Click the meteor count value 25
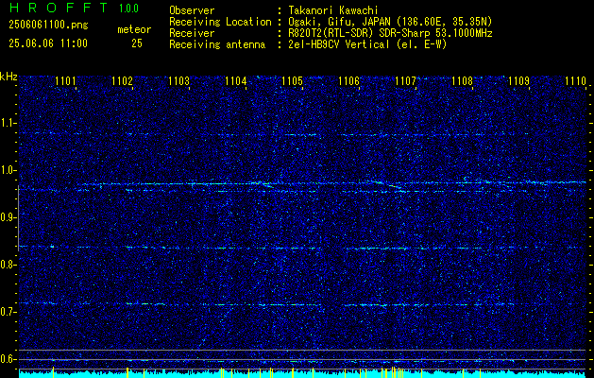 [137, 43]
